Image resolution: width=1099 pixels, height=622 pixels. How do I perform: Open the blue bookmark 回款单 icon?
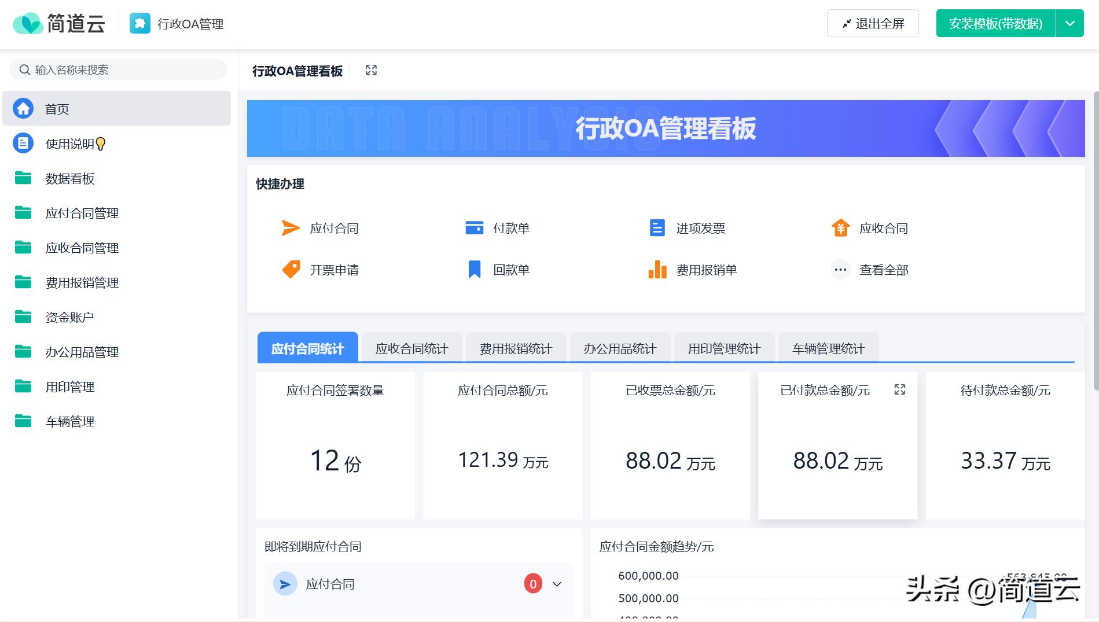coord(474,270)
